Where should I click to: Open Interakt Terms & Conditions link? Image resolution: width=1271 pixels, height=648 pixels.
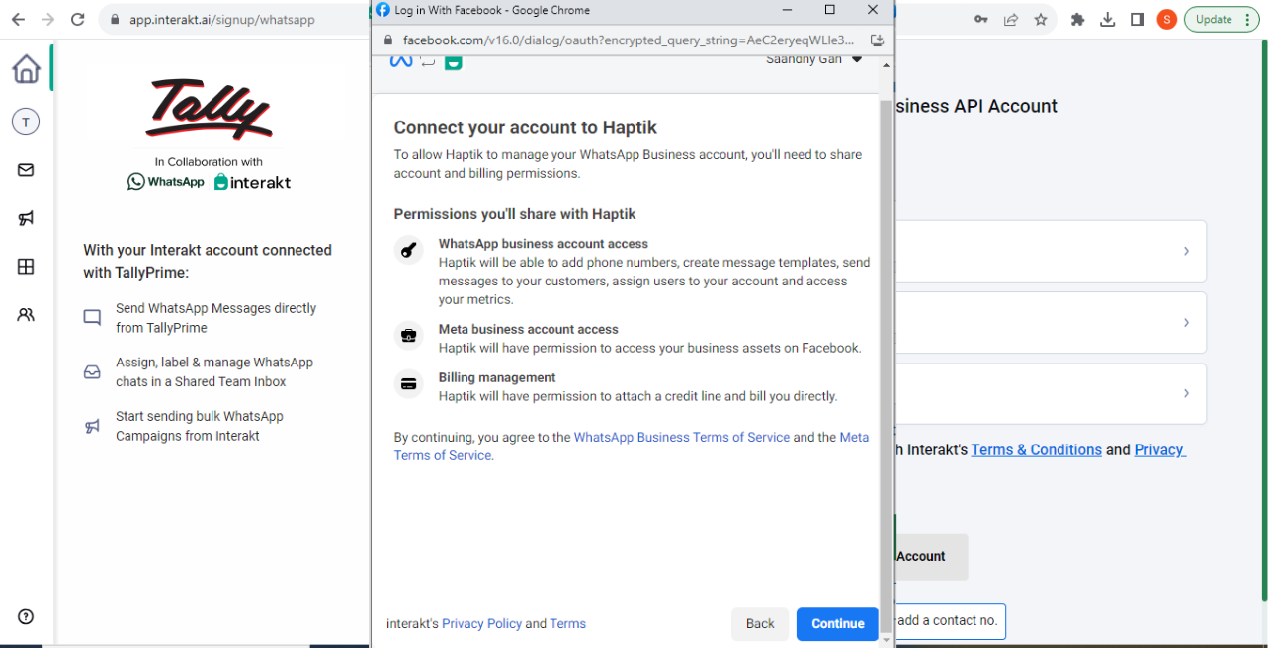1036,449
